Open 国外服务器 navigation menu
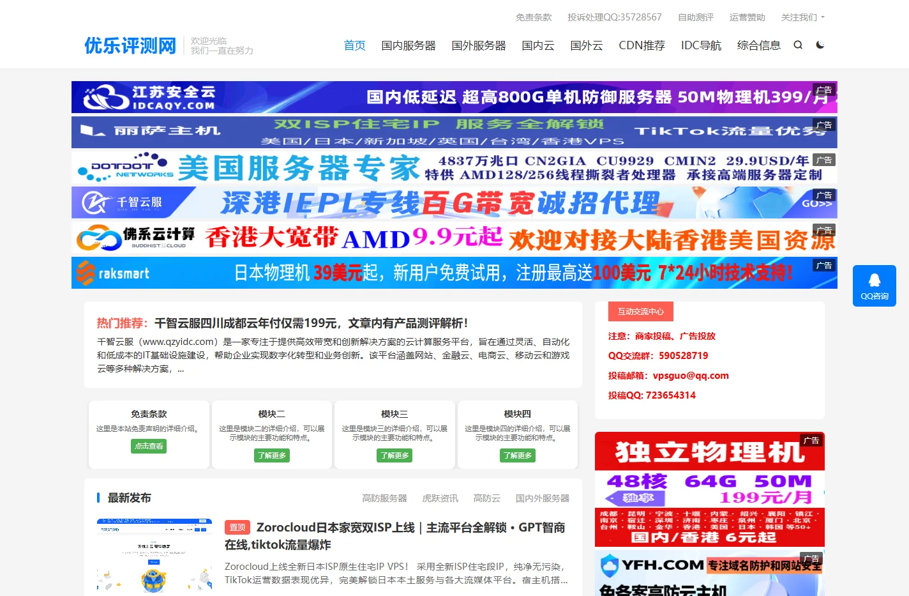909x596 pixels. point(479,45)
